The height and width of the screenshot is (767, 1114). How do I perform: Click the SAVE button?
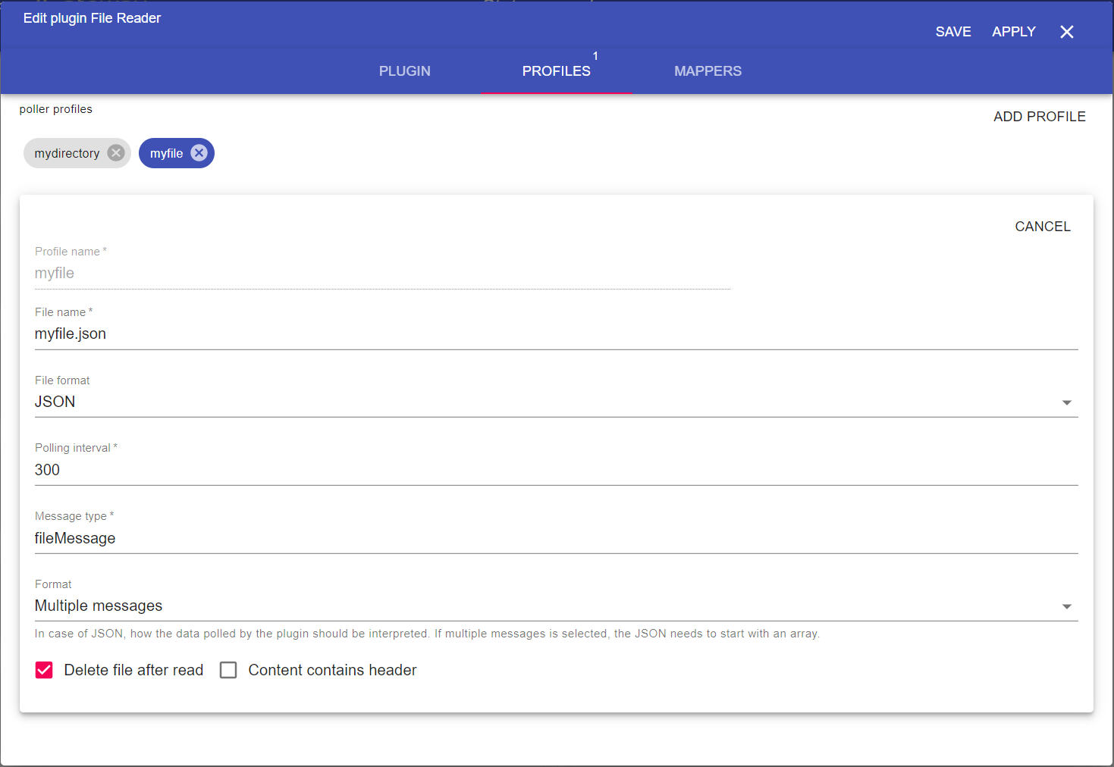[953, 32]
